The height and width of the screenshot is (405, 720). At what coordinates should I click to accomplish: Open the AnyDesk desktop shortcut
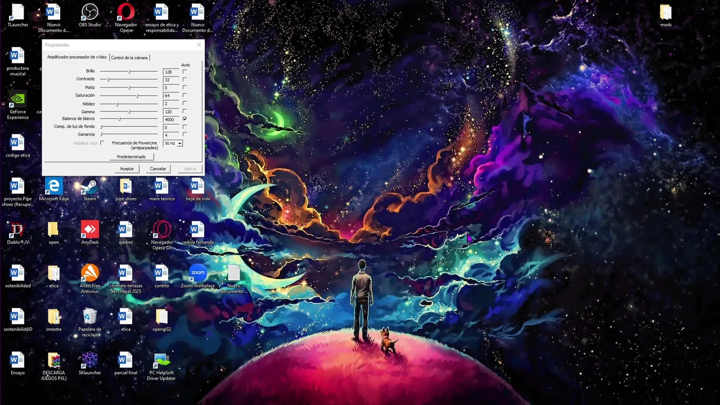(x=89, y=233)
